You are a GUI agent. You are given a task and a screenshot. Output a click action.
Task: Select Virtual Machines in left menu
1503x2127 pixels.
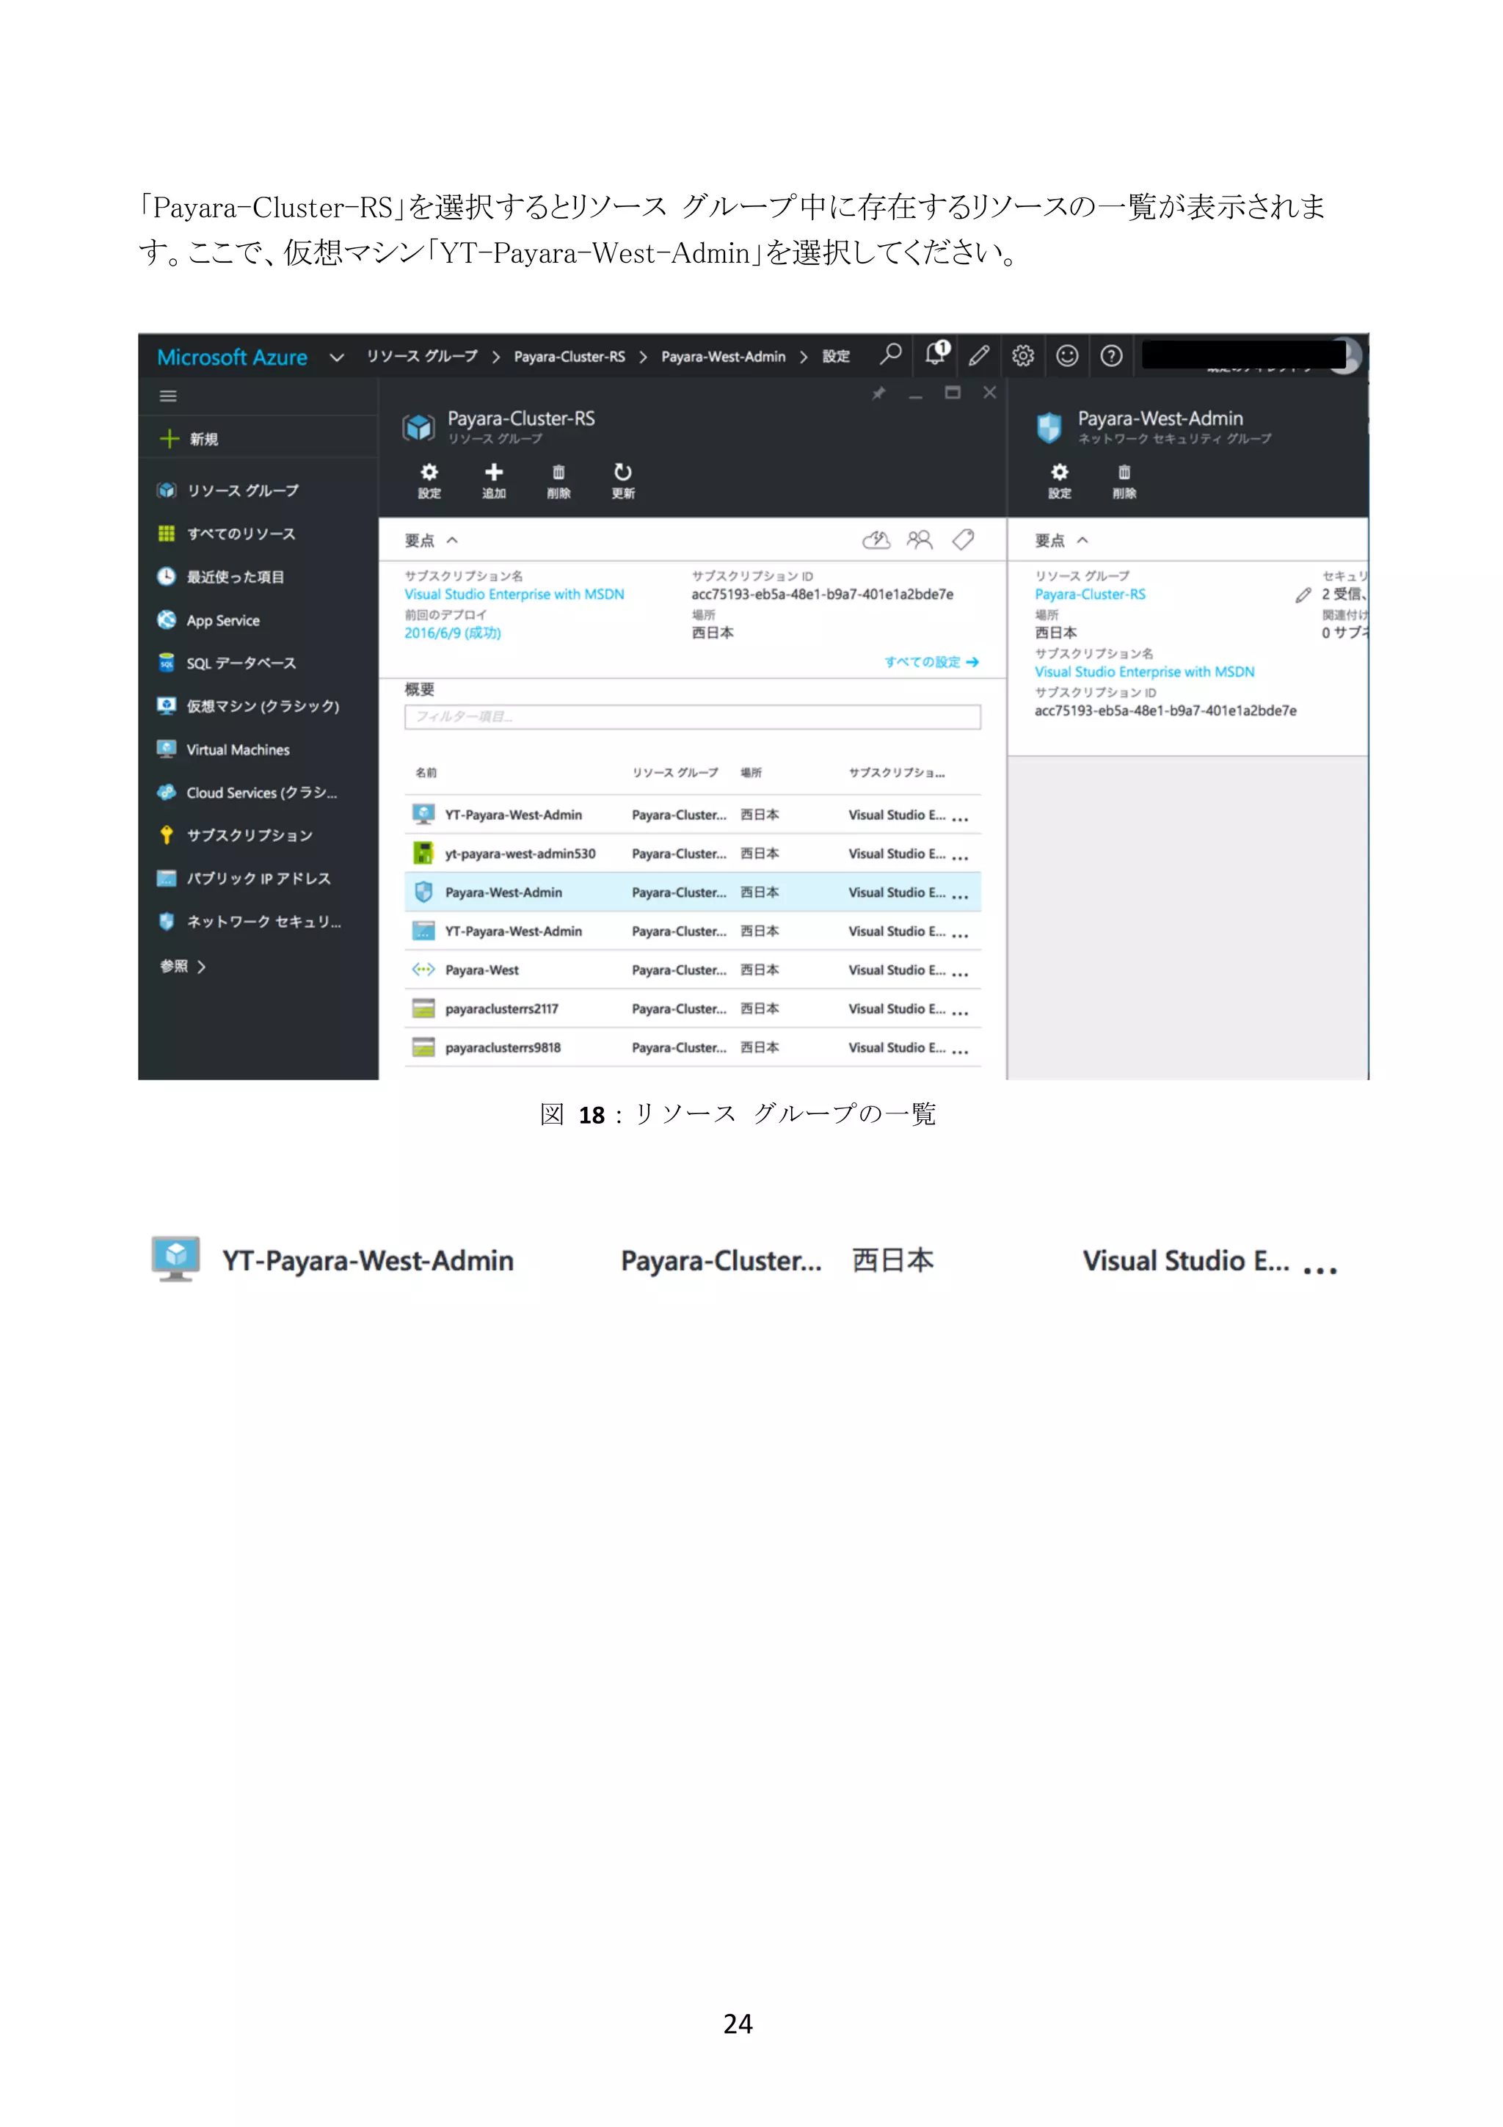click(x=237, y=749)
